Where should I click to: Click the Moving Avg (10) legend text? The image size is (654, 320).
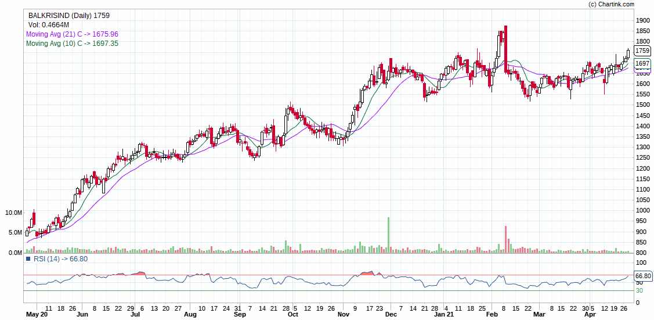click(72, 43)
